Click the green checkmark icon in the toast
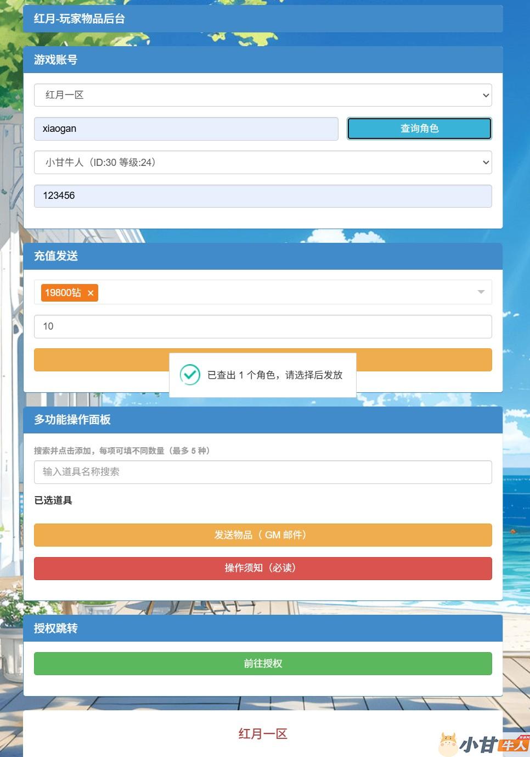Image resolution: width=530 pixels, height=757 pixels. coord(190,375)
